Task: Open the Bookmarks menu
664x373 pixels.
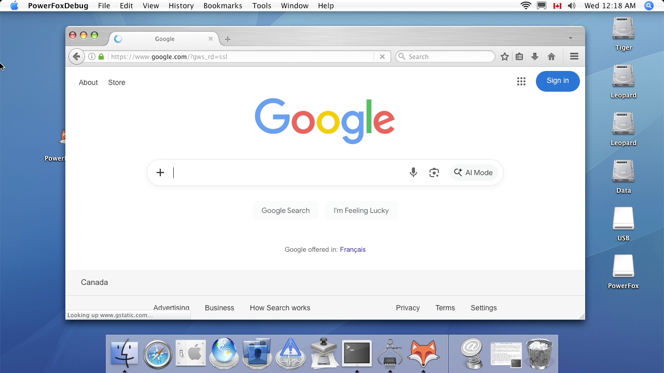Action: point(223,6)
